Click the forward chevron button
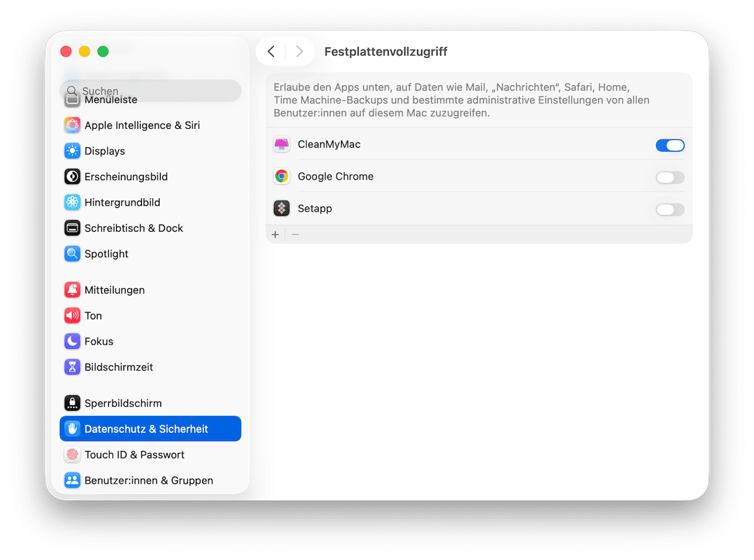 (x=299, y=51)
